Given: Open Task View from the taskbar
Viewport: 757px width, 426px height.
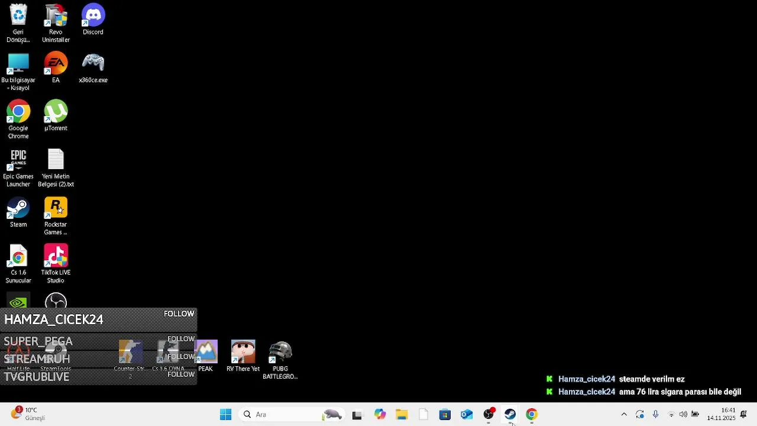Looking at the screenshot, I should pyautogui.click(x=357, y=415).
